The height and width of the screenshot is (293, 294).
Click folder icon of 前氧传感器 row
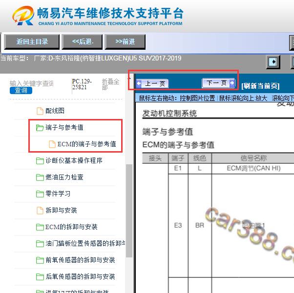(x=40, y=260)
